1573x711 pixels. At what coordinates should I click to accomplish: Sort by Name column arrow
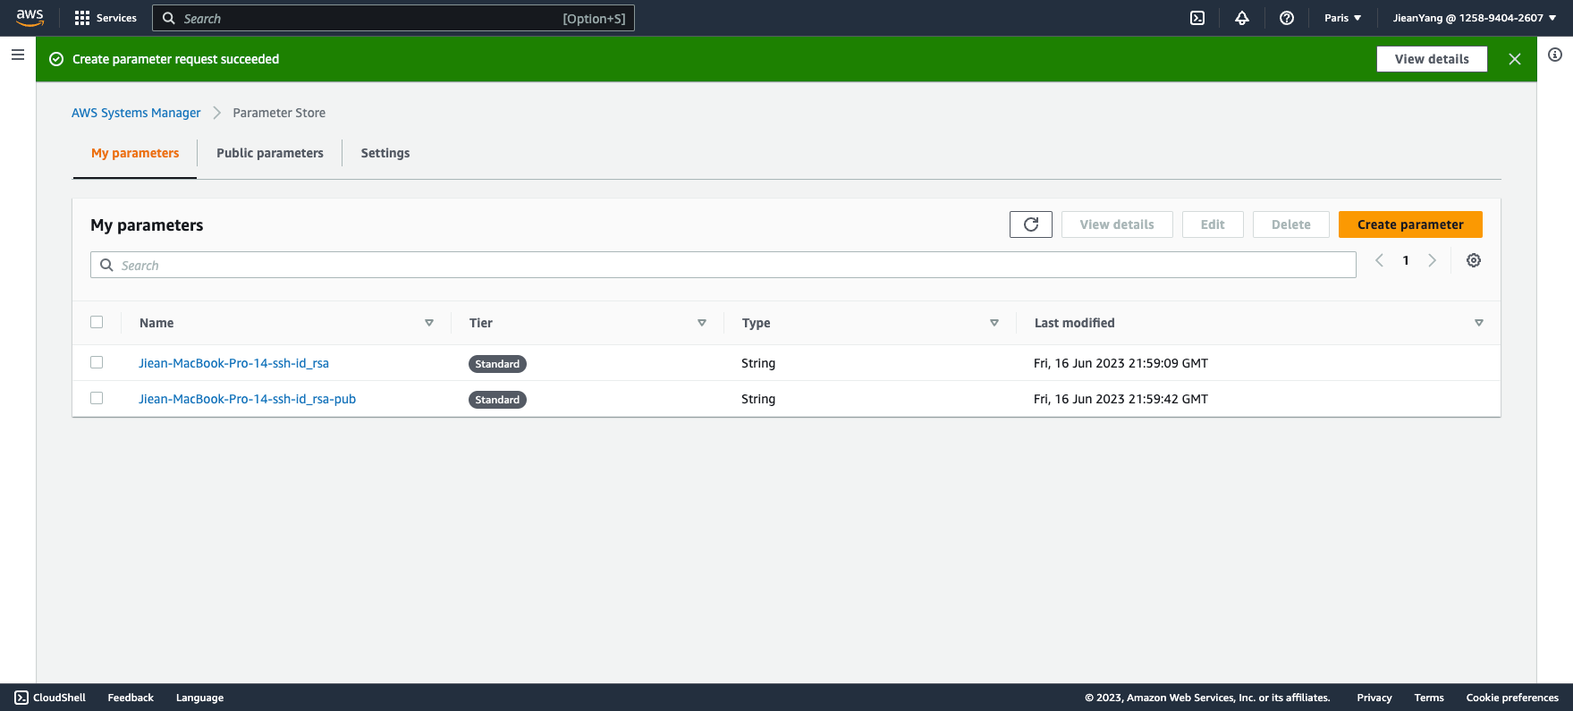pyautogui.click(x=429, y=323)
